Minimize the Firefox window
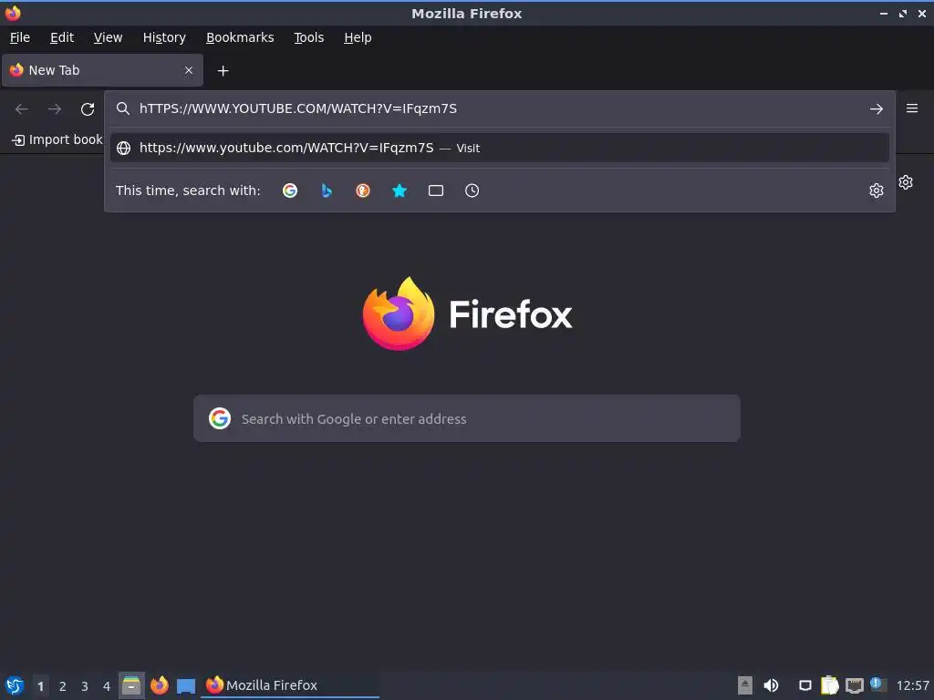 point(883,13)
